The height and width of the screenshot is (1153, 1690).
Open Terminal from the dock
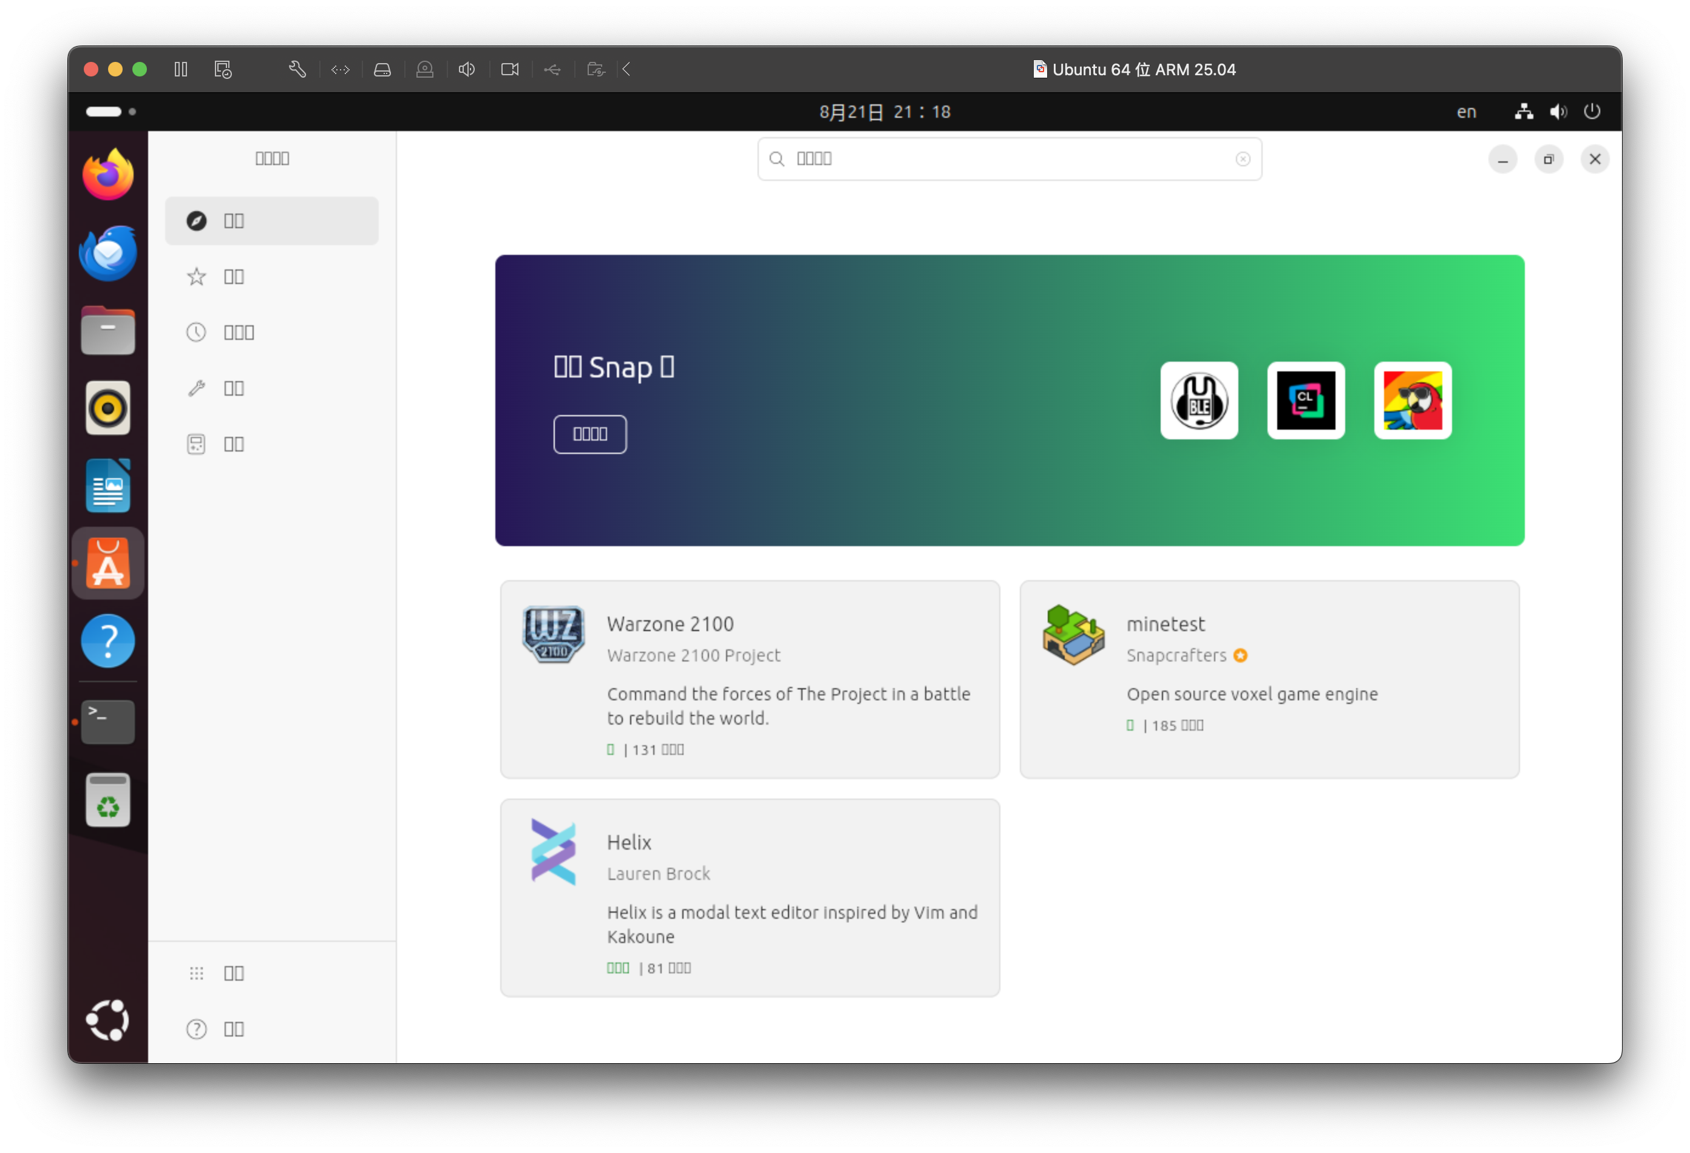point(107,722)
